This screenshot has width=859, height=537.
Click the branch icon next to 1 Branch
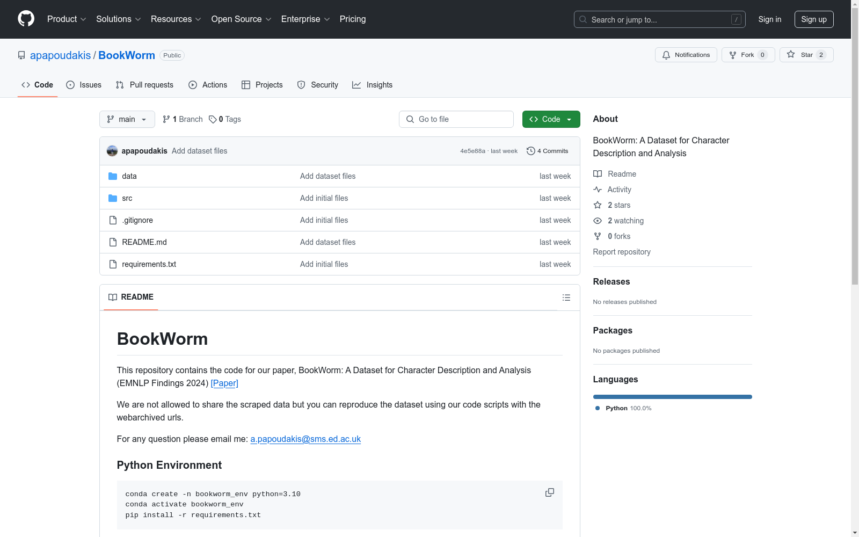click(166, 119)
